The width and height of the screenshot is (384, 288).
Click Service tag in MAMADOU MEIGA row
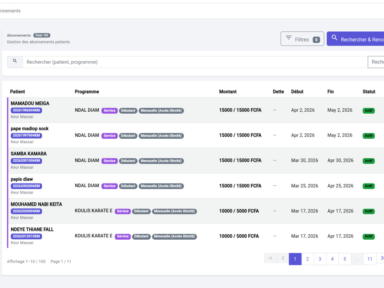(x=109, y=111)
